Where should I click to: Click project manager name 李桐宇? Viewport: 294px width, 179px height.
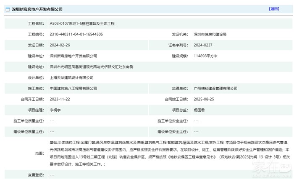pos(55,110)
